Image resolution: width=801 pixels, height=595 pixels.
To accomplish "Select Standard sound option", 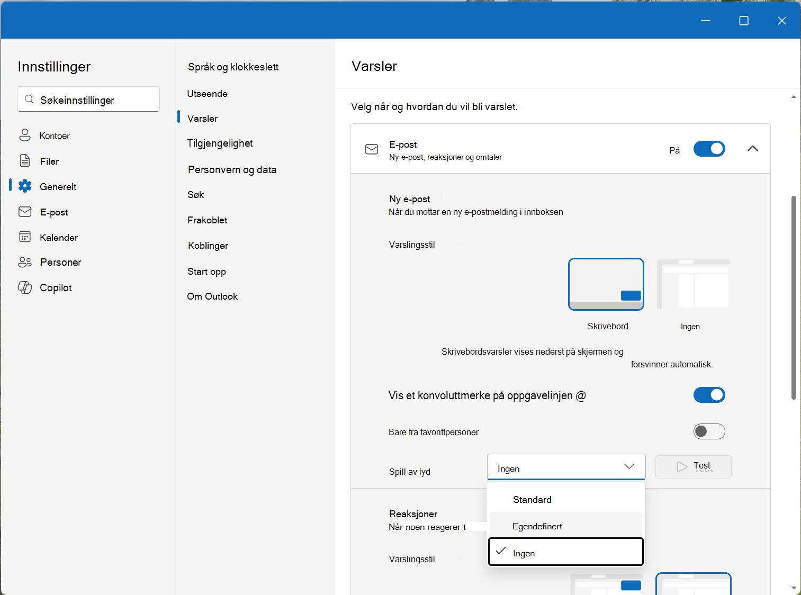I will [x=566, y=499].
